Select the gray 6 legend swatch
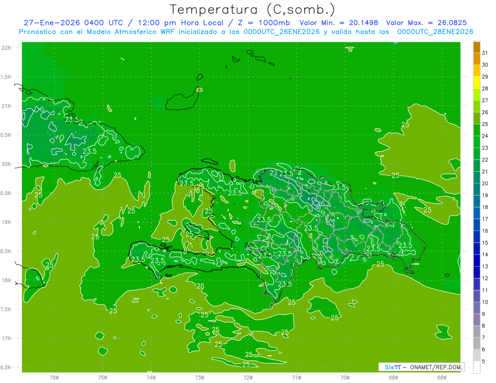This screenshot has height=383, width=496. pos(477,344)
